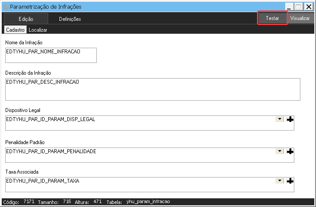Screen dimensions: 316x207
Task: Click the app icon in the title bar
Action: 6,7
